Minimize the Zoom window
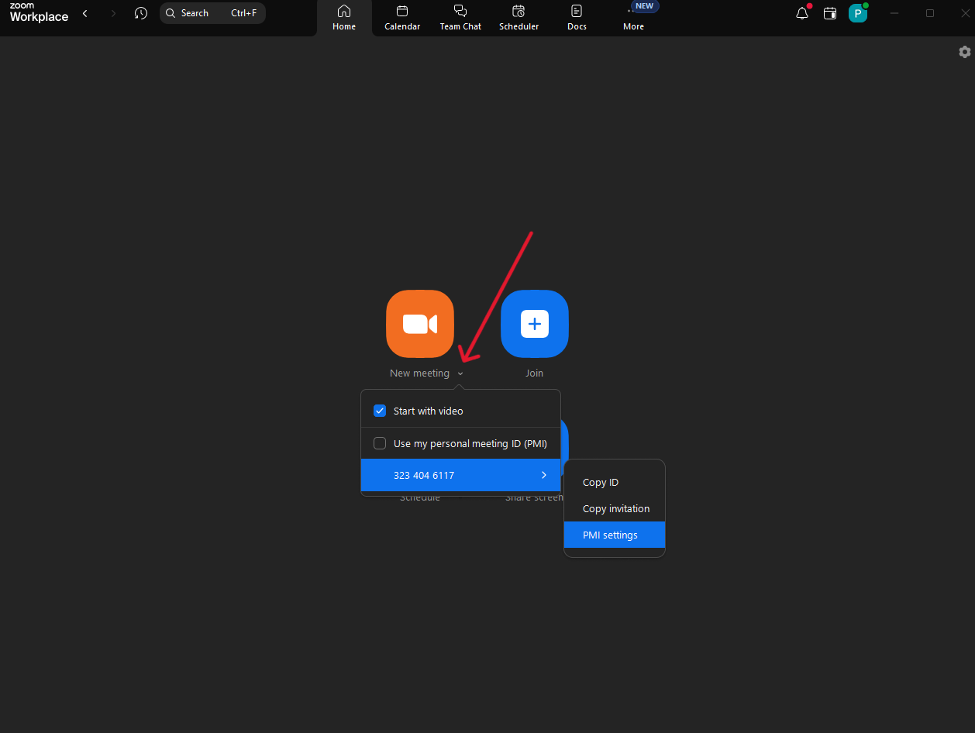The width and height of the screenshot is (975, 733). point(894,13)
